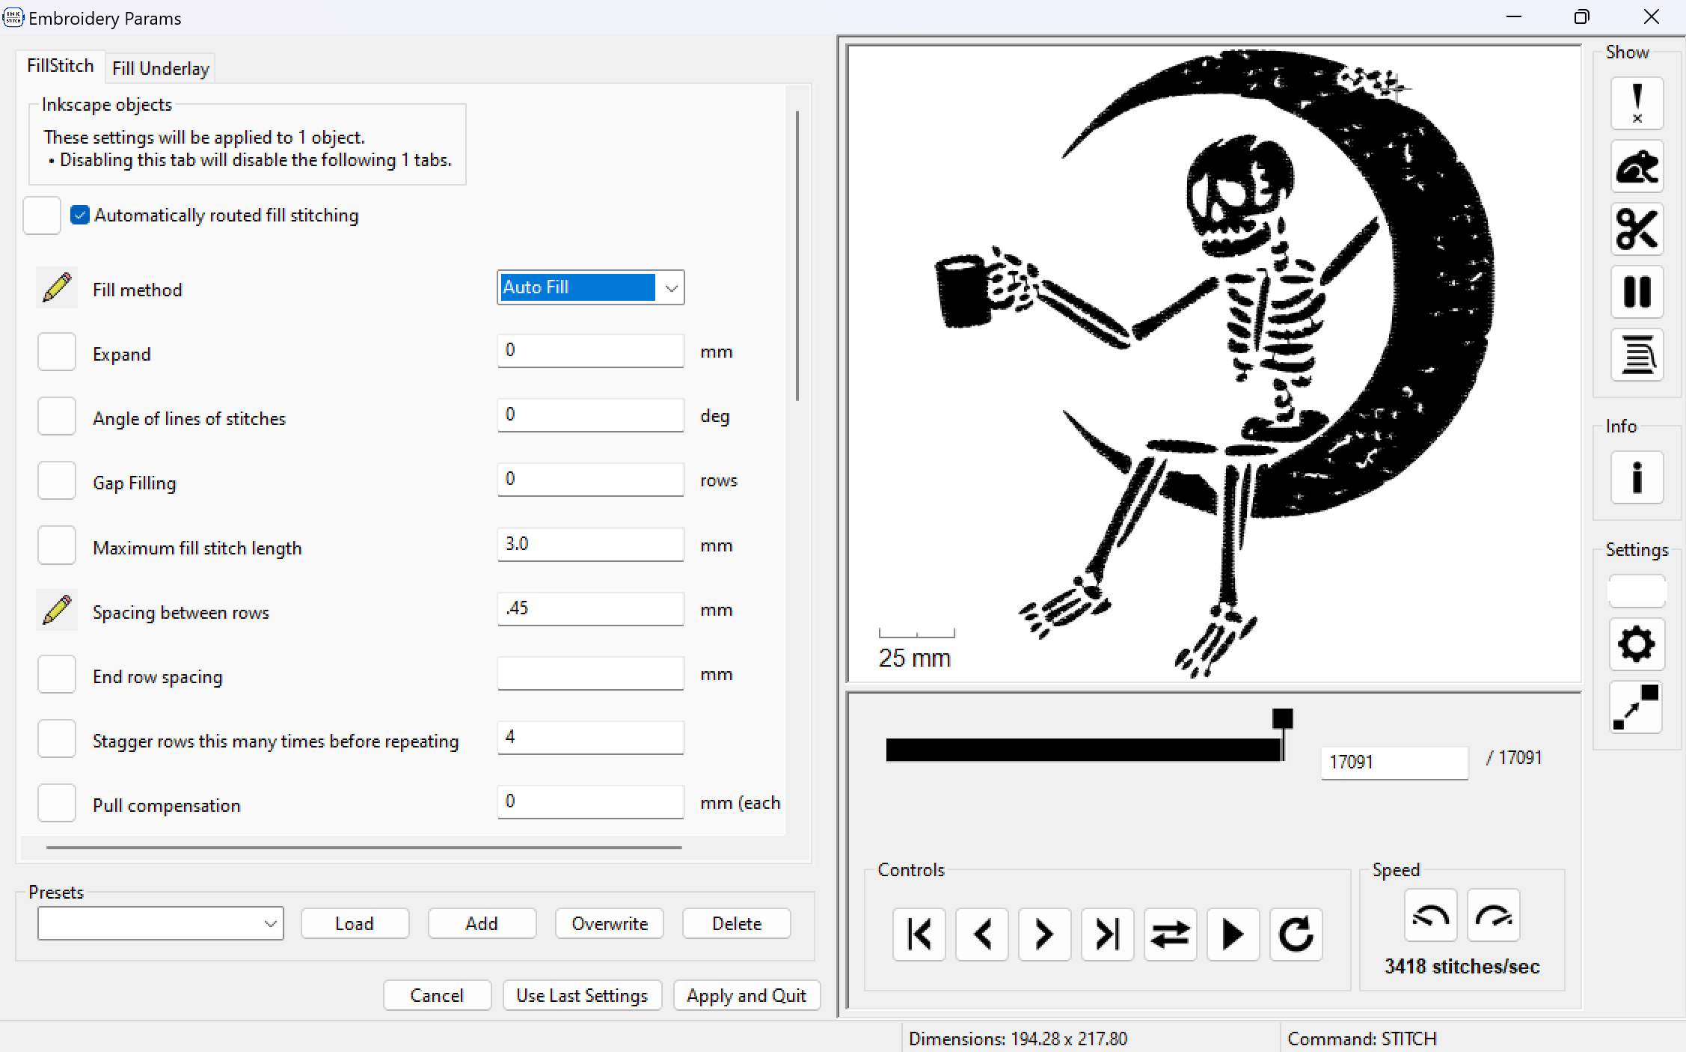Click the toggle box next to Gap Filling
Image resolution: width=1686 pixels, height=1052 pixels.
click(57, 481)
